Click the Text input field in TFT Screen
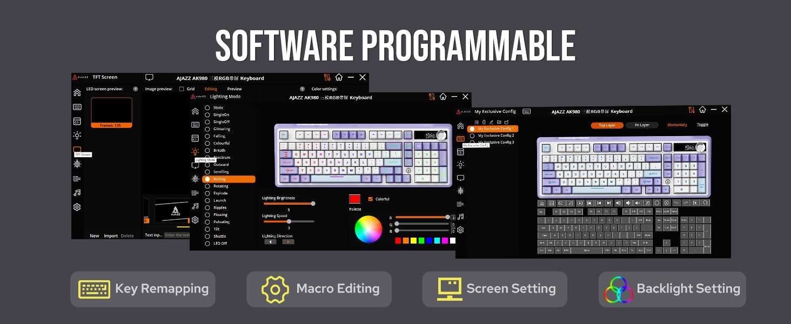The image size is (791, 324). (177, 235)
